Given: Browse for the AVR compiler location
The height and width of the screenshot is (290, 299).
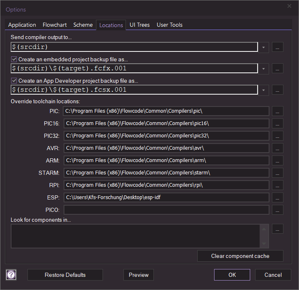Looking at the screenshot, I should (278, 148).
